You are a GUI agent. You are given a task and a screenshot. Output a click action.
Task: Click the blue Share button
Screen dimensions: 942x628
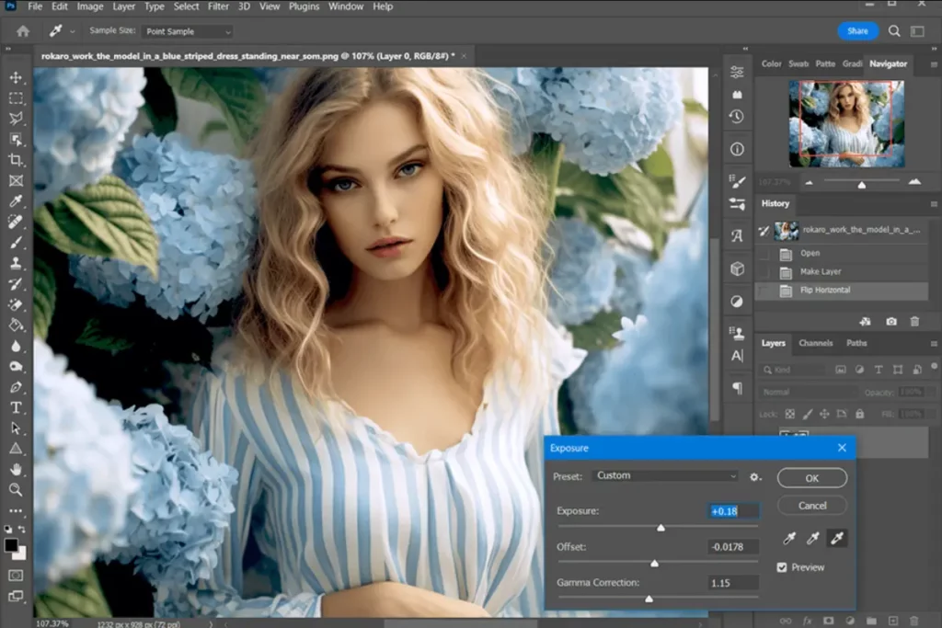857,30
